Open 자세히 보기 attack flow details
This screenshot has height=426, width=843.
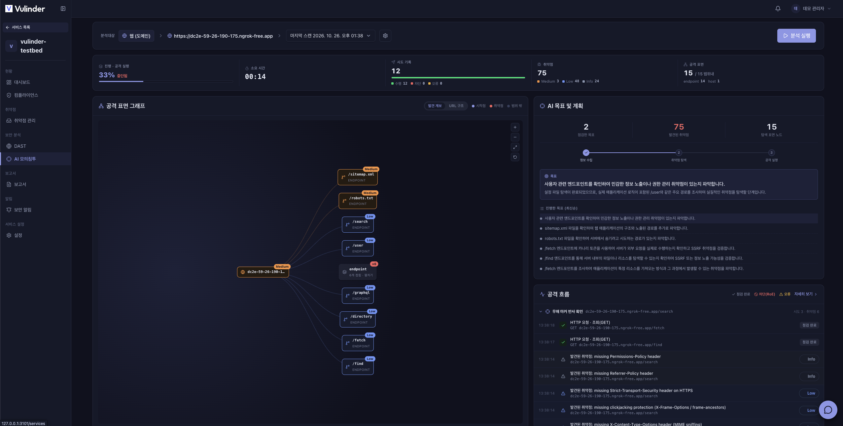coord(805,294)
